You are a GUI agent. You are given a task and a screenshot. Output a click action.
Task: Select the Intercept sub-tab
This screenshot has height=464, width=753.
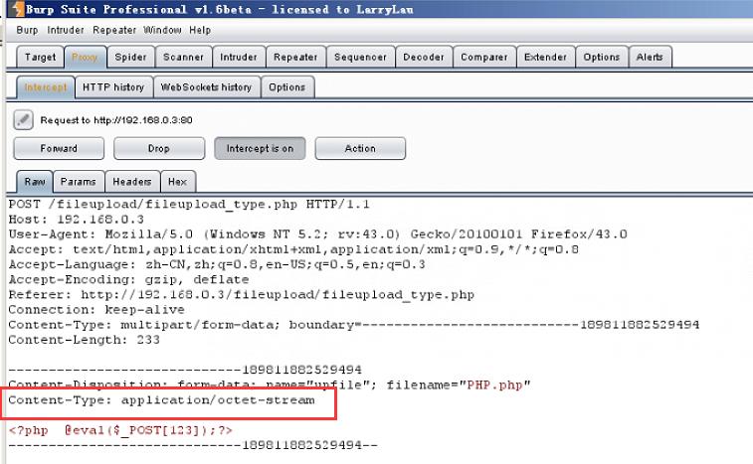click(x=46, y=87)
